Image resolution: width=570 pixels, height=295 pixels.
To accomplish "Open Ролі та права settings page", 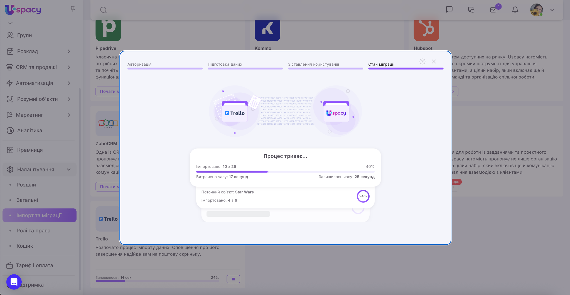I will (33, 231).
